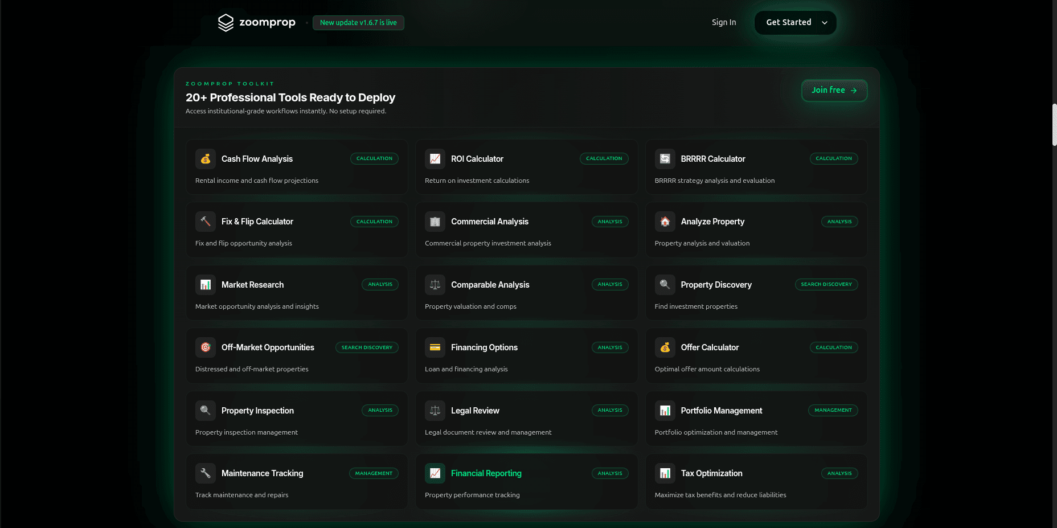The width and height of the screenshot is (1057, 528).
Task: Click 'Optimal offer amount calculations' text
Action: coord(707,369)
